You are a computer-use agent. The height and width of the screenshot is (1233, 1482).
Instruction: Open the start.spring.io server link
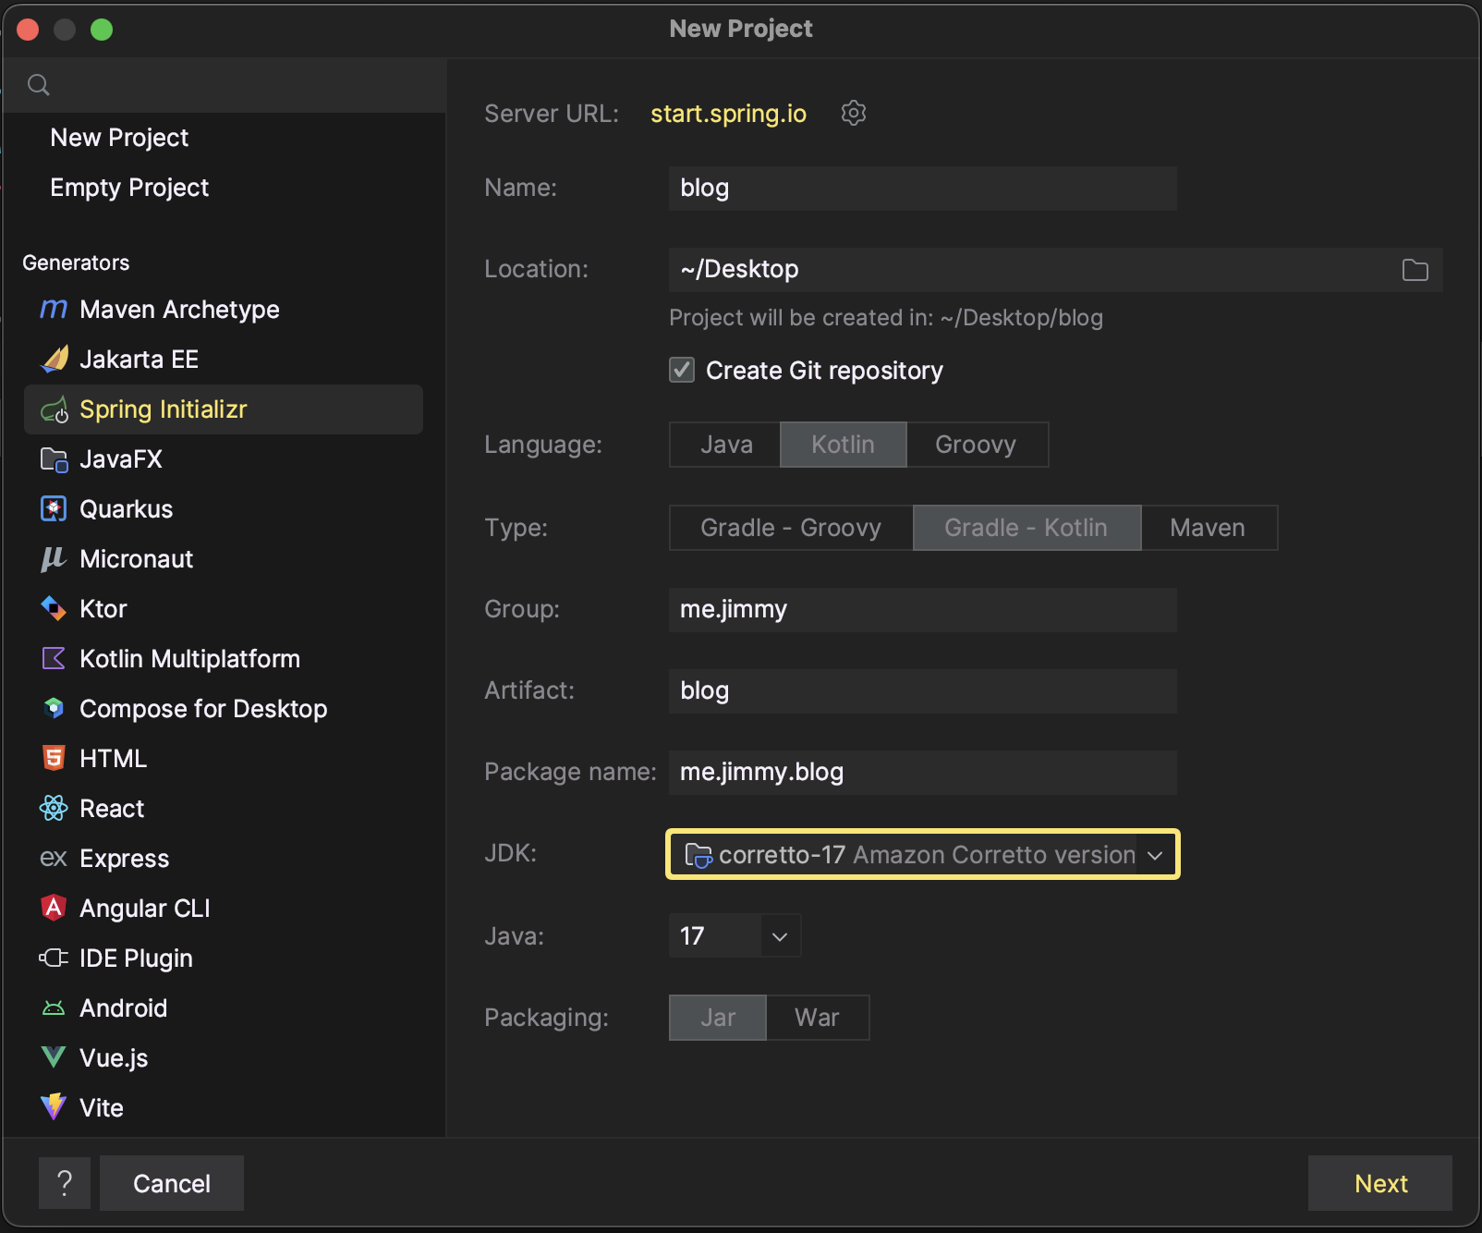point(728,114)
